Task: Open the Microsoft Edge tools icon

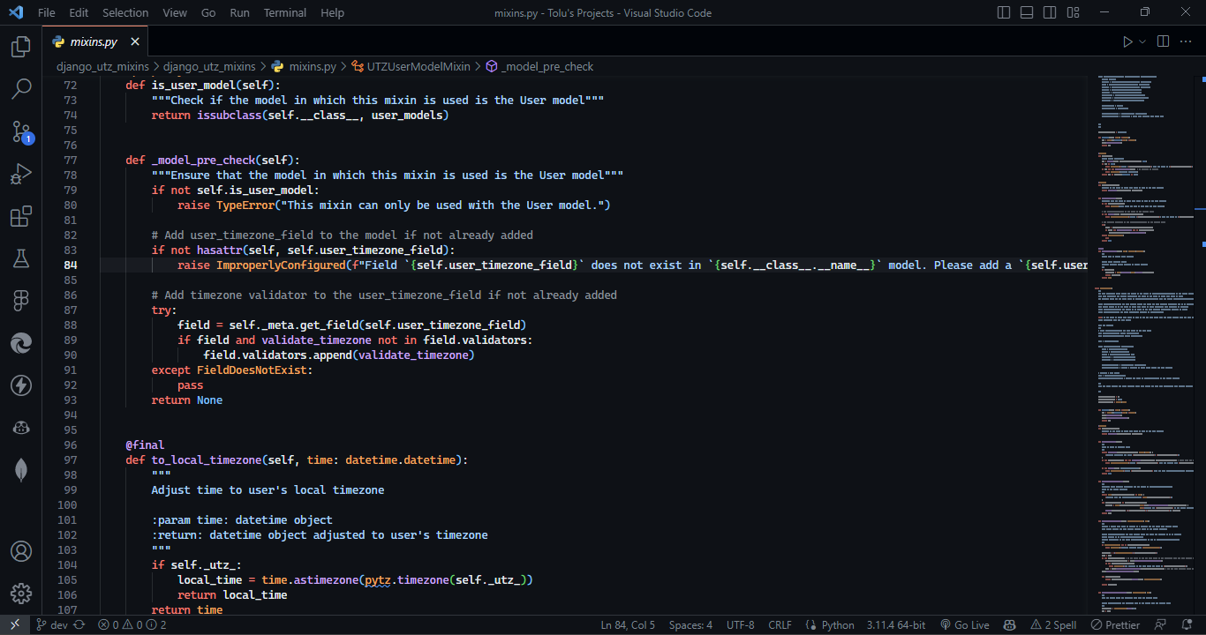Action: (21, 343)
